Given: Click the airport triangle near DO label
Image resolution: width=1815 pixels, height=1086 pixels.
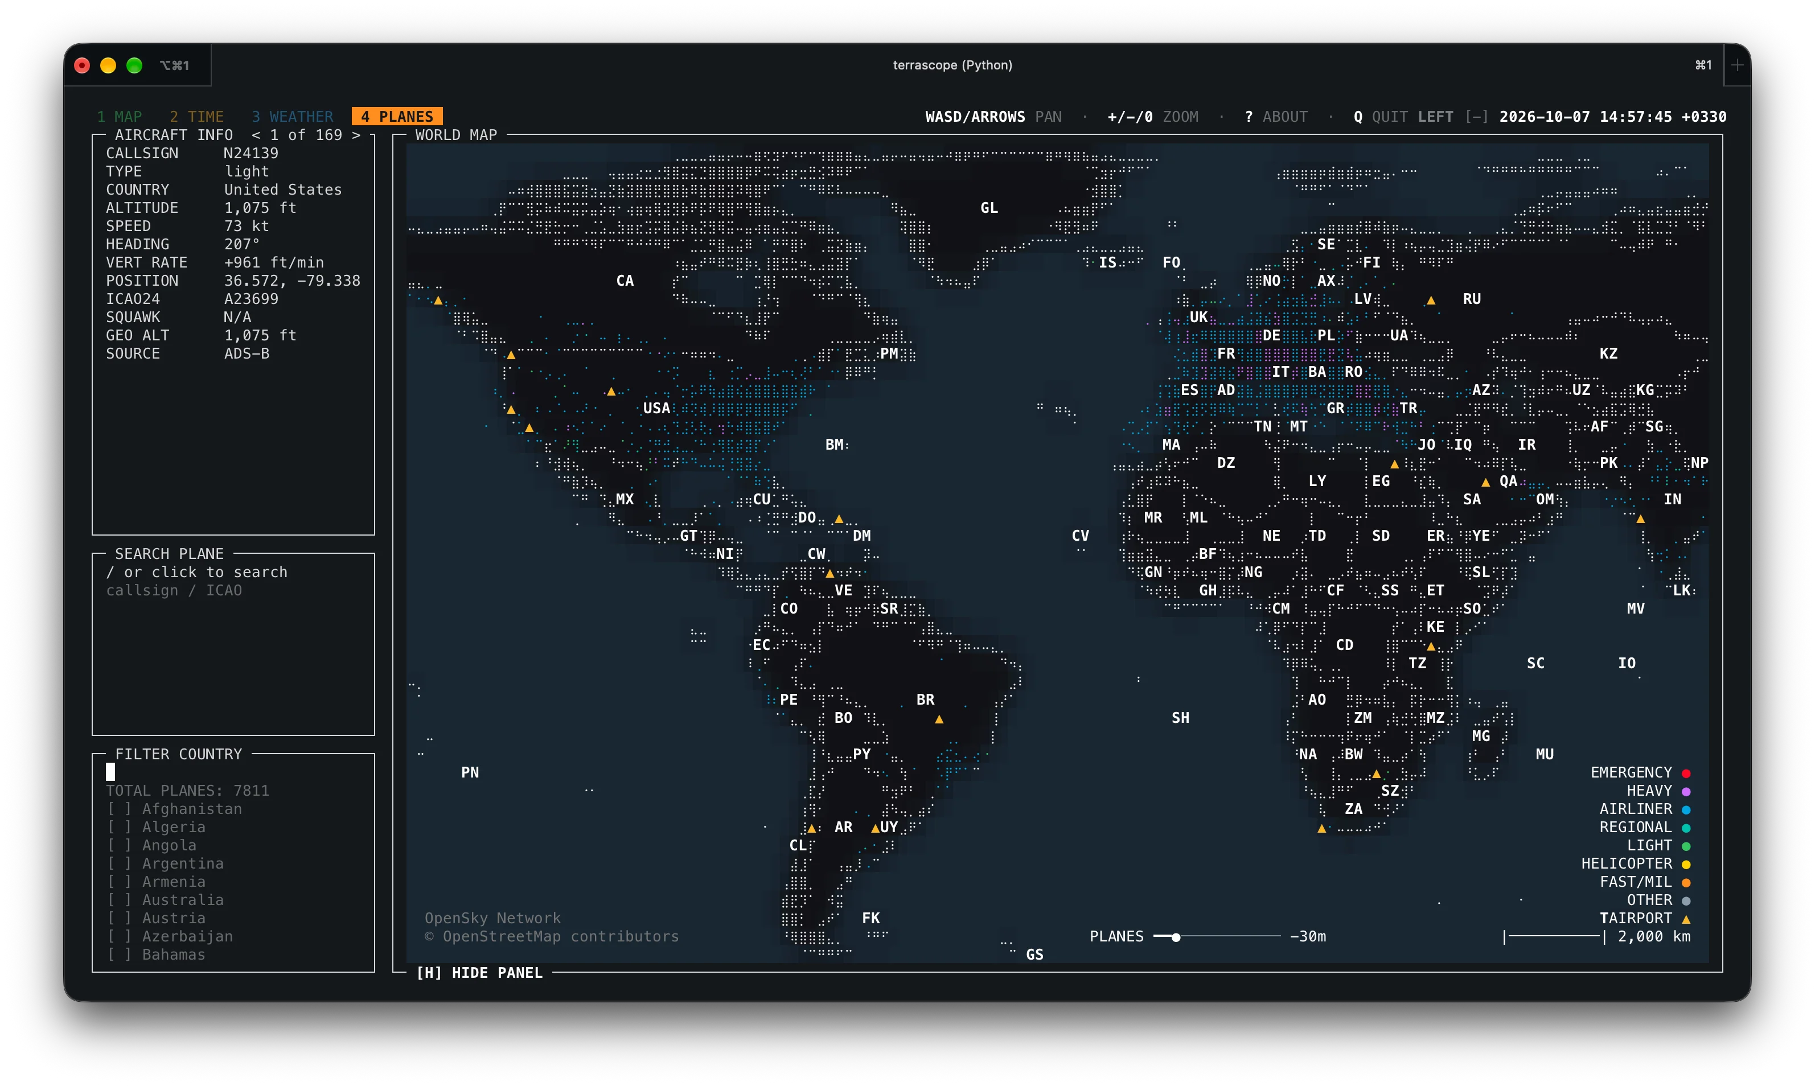Looking at the screenshot, I should point(839,519).
